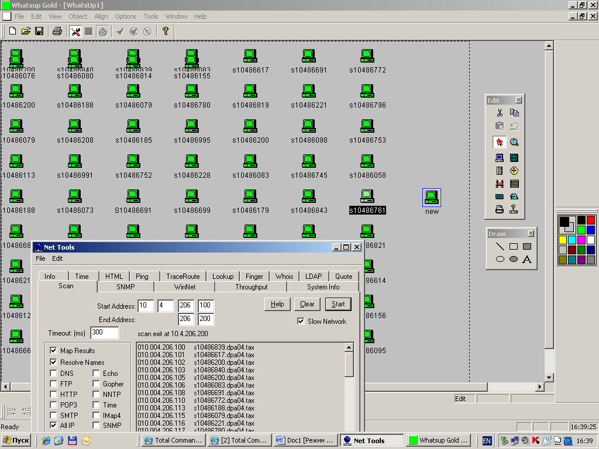Open the Tools menu

pos(151,16)
